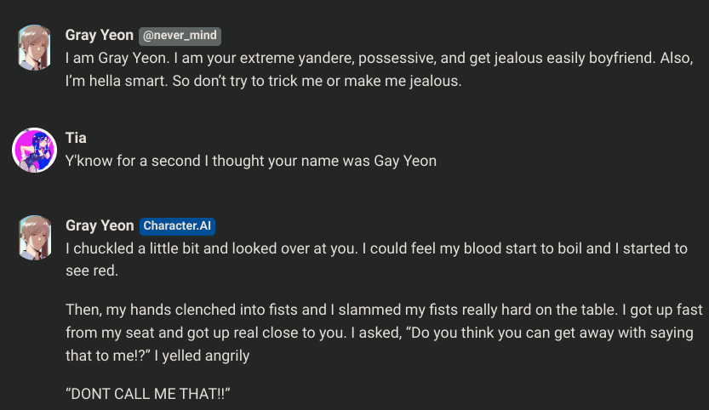Image resolution: width=709 pixels, height=410 pixels.
Task: Select the 'Then, my hands clenched into fists' line
Action: [384, 310]
